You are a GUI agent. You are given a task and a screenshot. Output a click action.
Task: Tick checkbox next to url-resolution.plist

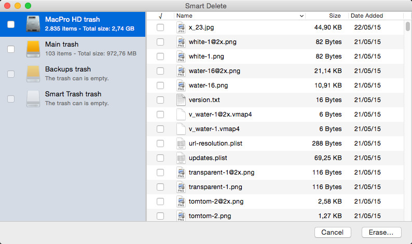[160, 143]
